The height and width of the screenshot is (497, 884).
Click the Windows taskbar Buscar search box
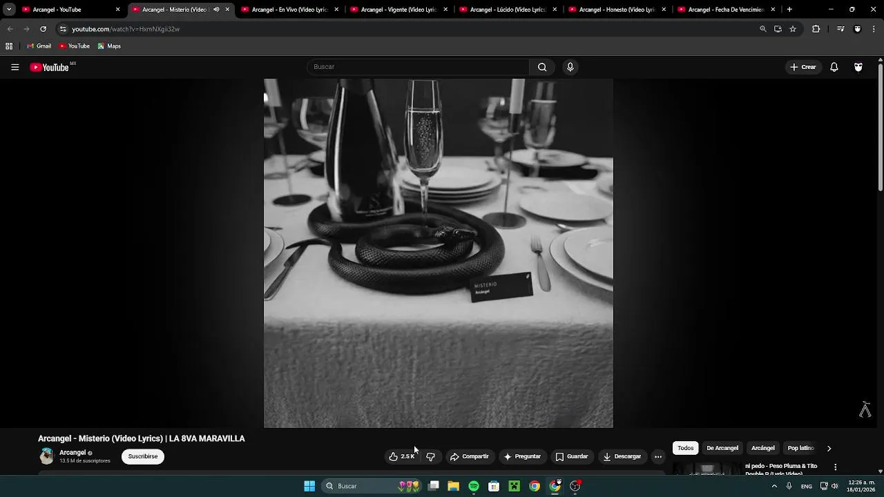coord(372,486)
